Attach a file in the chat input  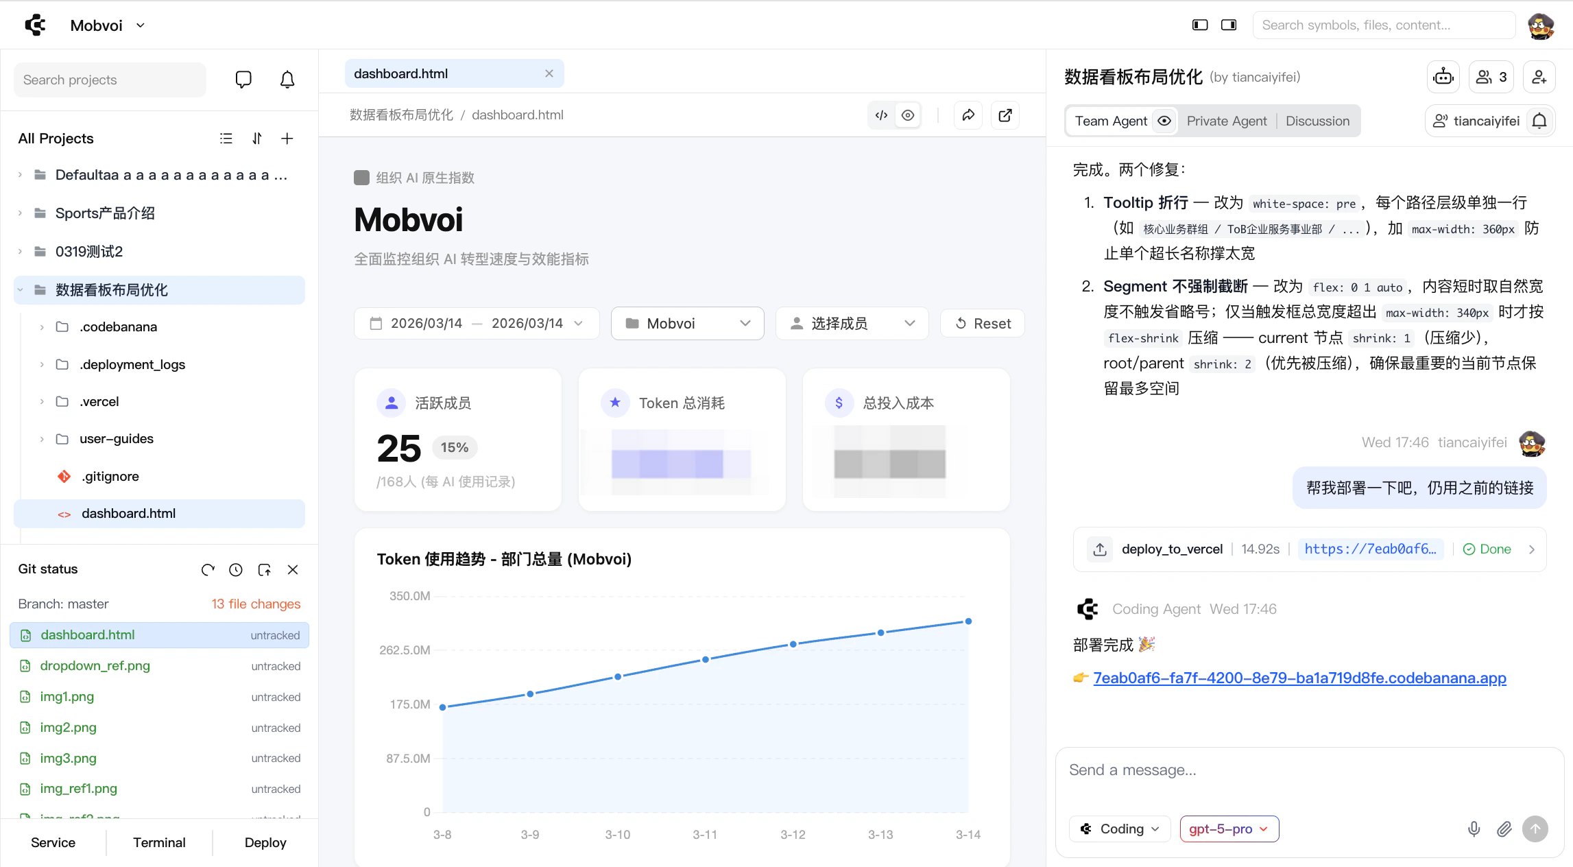coord(1504,829)
